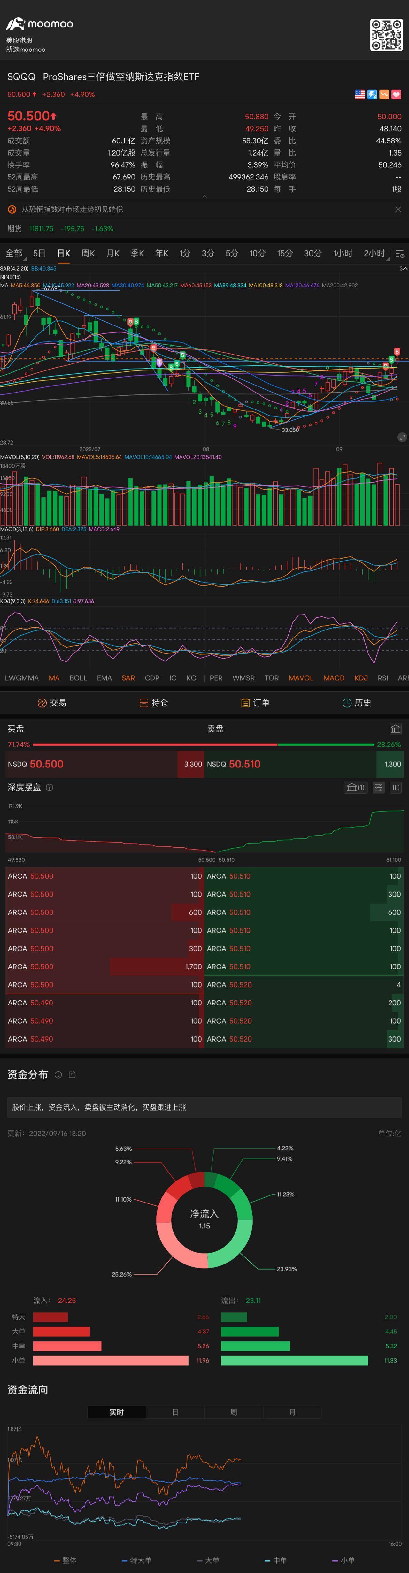Enable the WMSR sub-indicator
Screen dimensions: 409x1573
[x=243, y=678]
